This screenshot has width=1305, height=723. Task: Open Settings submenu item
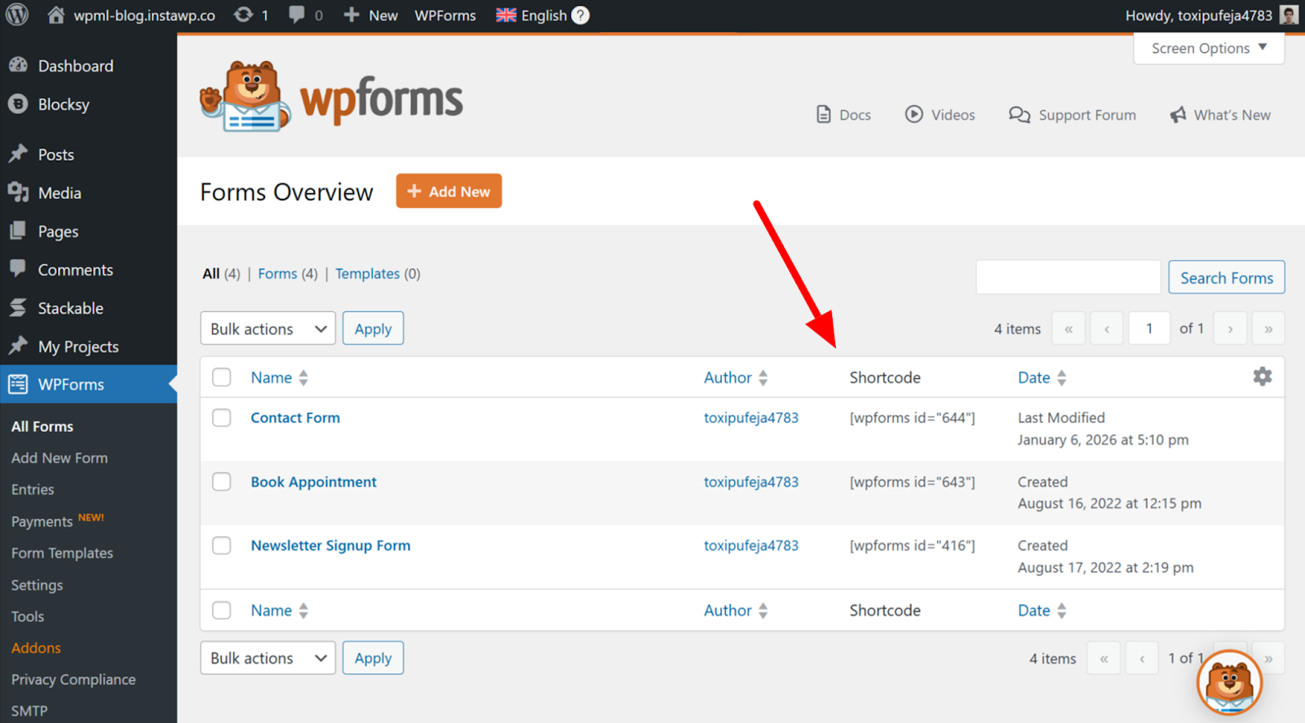[x=37, y=584]
